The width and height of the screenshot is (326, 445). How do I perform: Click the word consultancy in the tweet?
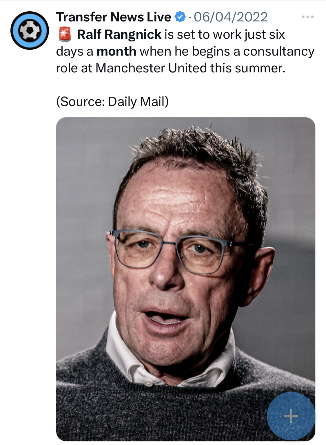click(x=279, y=52)
